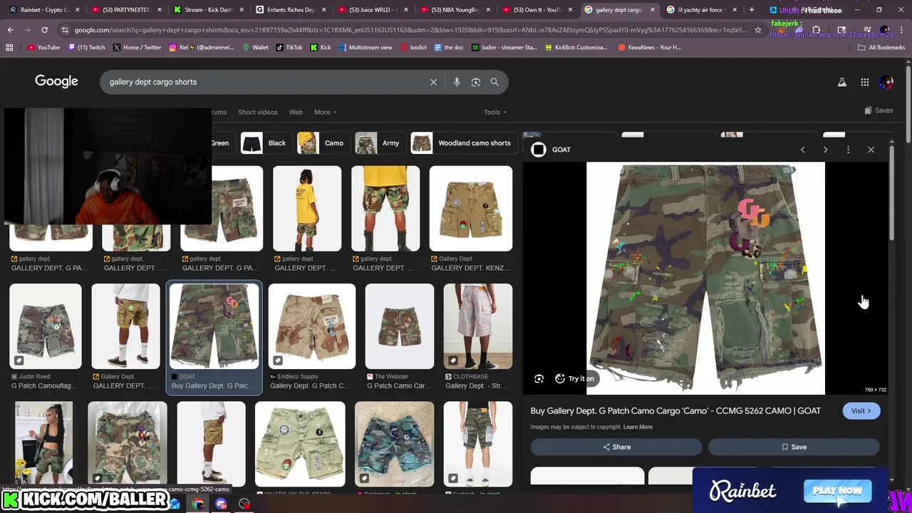This screenshot has width=912, height=513.
Task: Open the Home / Twitter bookmark
Action: [136, 47]
